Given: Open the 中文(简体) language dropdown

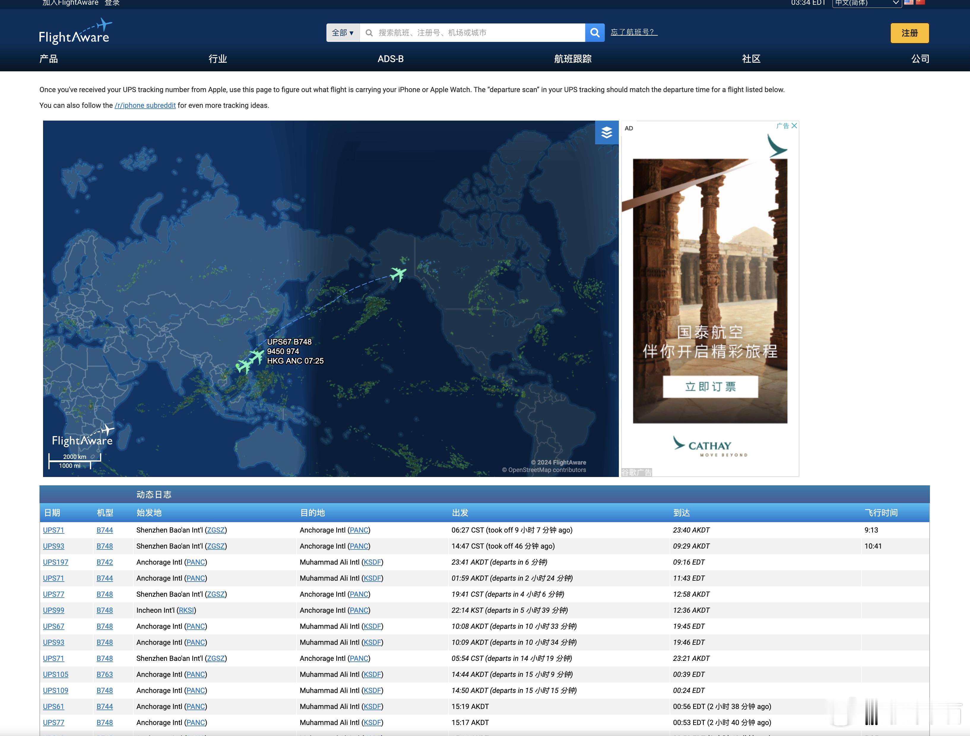Looking at the screenshot, I should click(866, 3).
